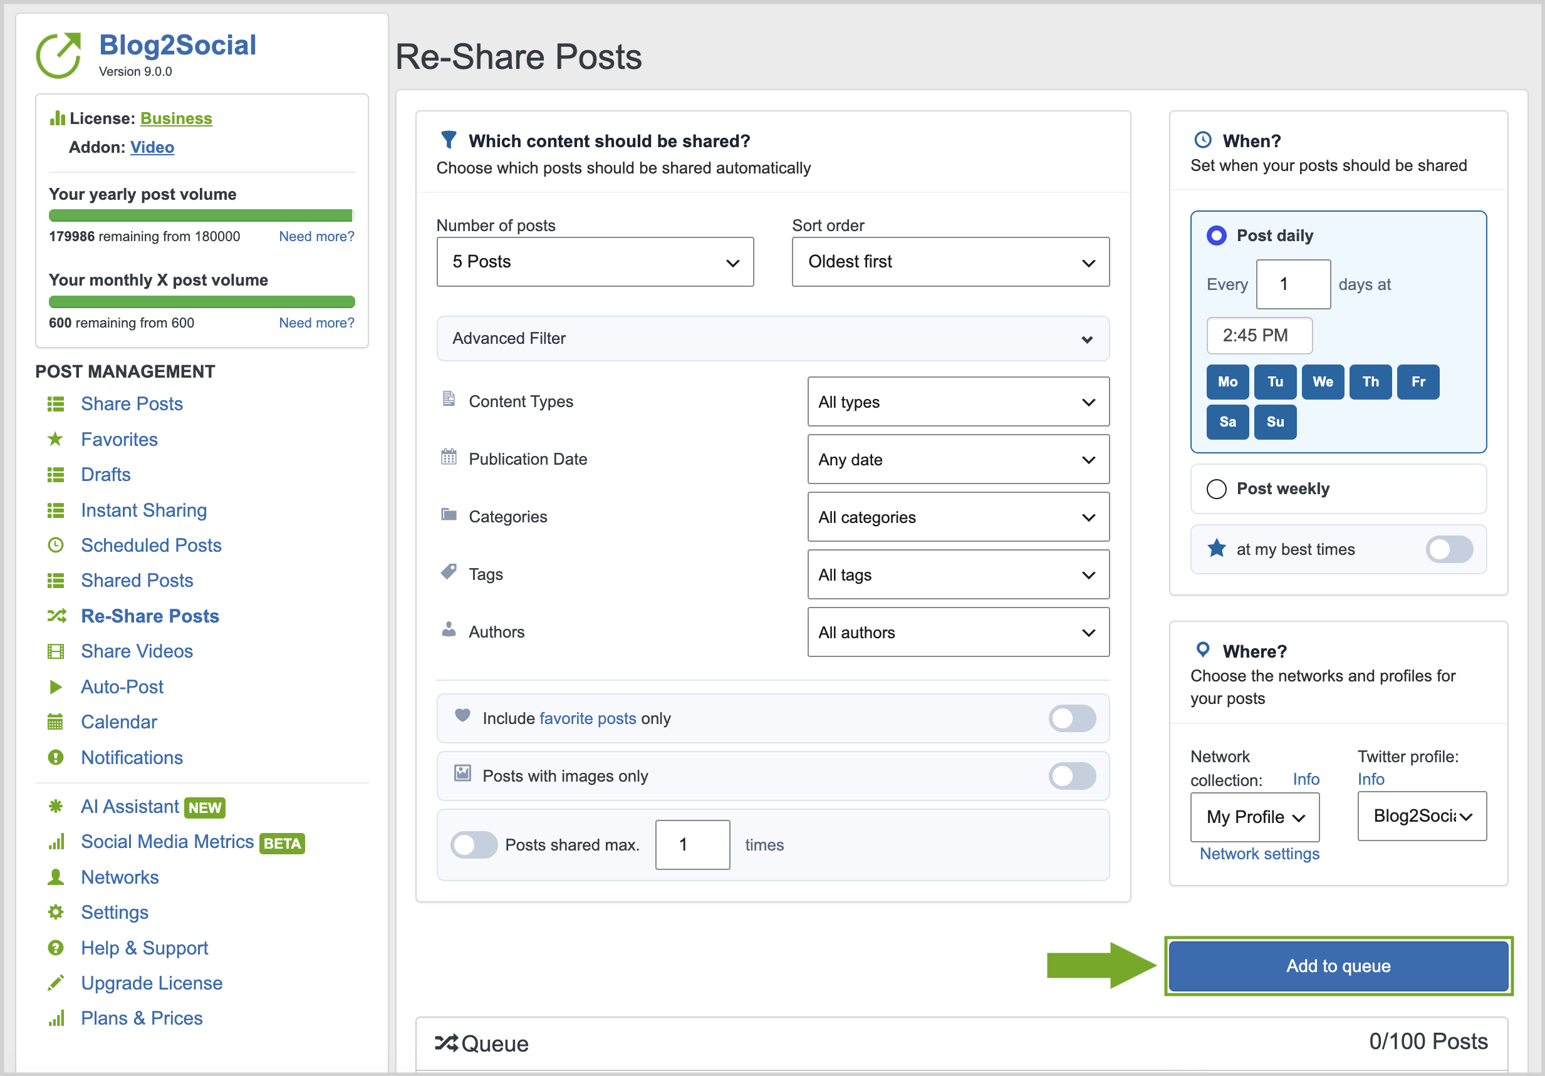The image size is (1545, 1076).
Task: Open the Video addon link
Action: click(x=152, y=147)
